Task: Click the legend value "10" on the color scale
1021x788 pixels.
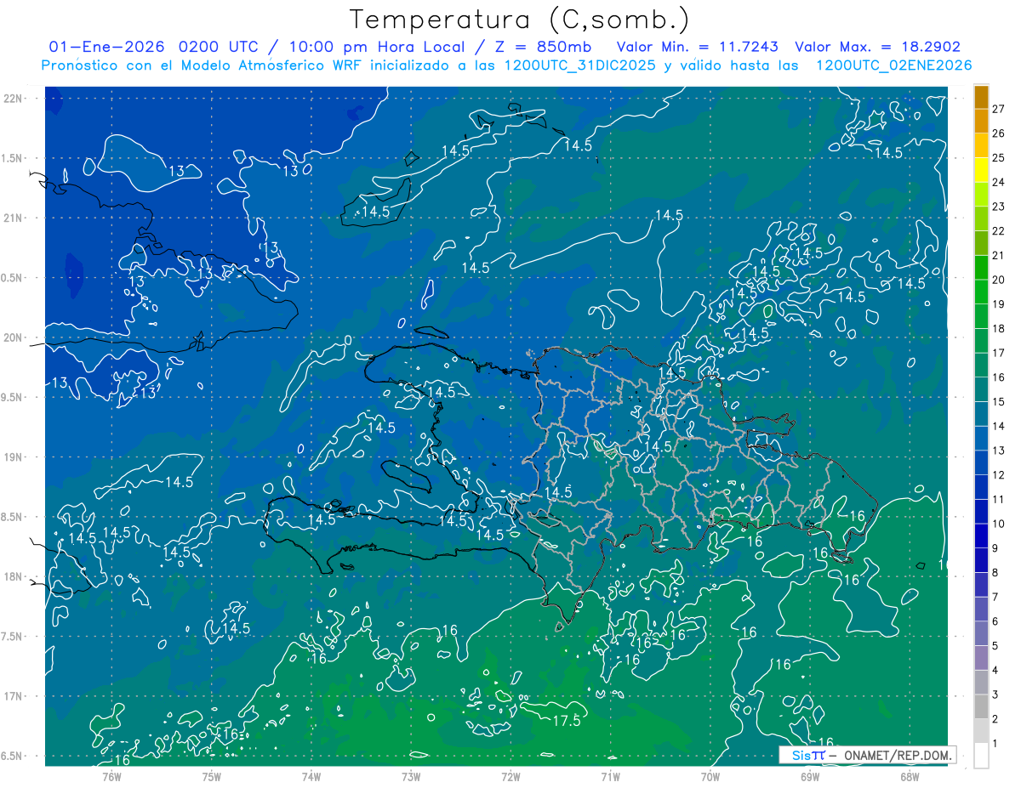Action: 999,524
